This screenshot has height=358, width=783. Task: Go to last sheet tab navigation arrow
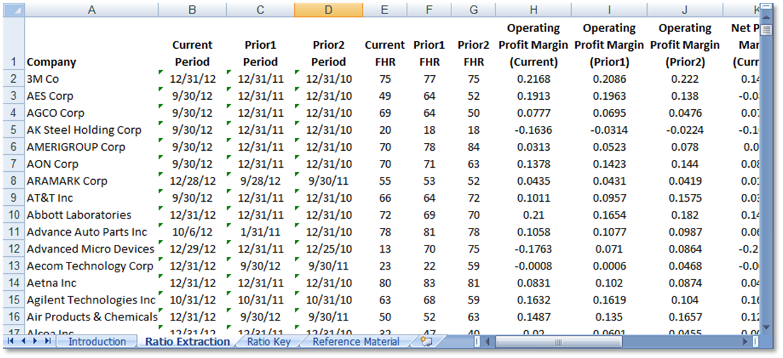click(x=47, y=341)
